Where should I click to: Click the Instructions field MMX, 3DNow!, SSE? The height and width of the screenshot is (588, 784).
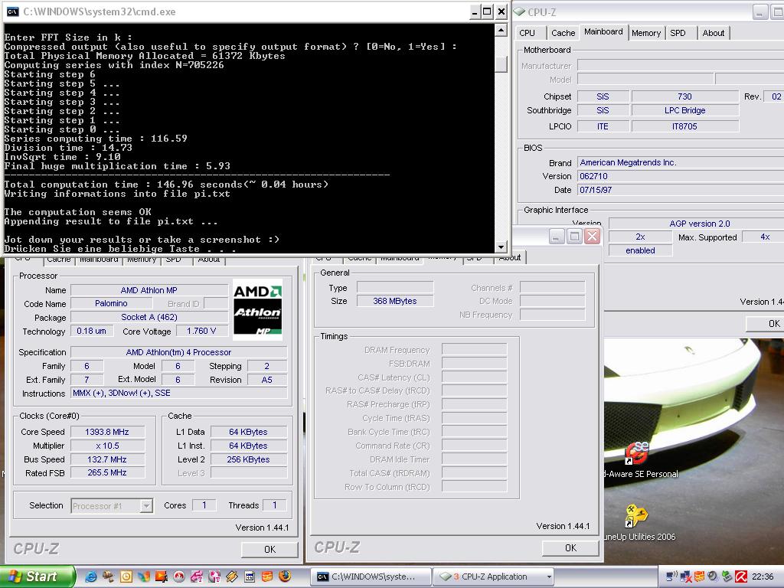coord(178,393)
